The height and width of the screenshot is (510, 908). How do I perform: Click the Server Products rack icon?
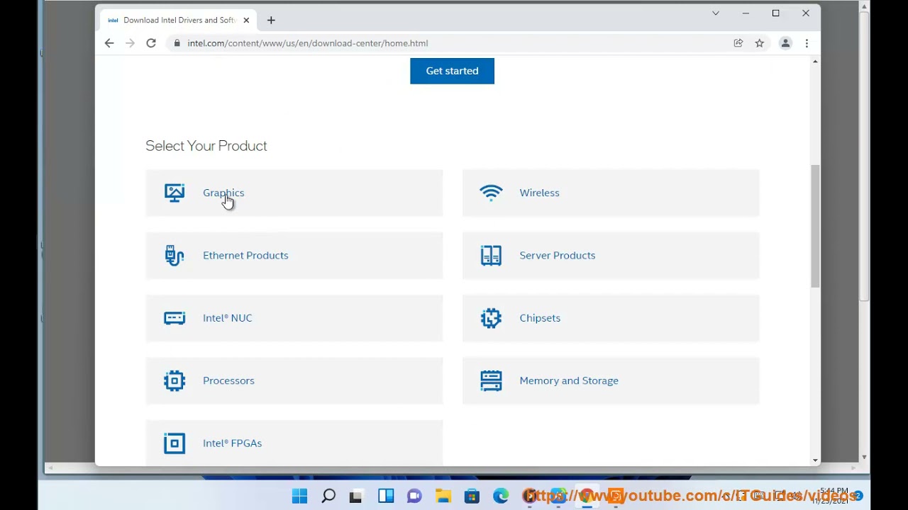491,255
